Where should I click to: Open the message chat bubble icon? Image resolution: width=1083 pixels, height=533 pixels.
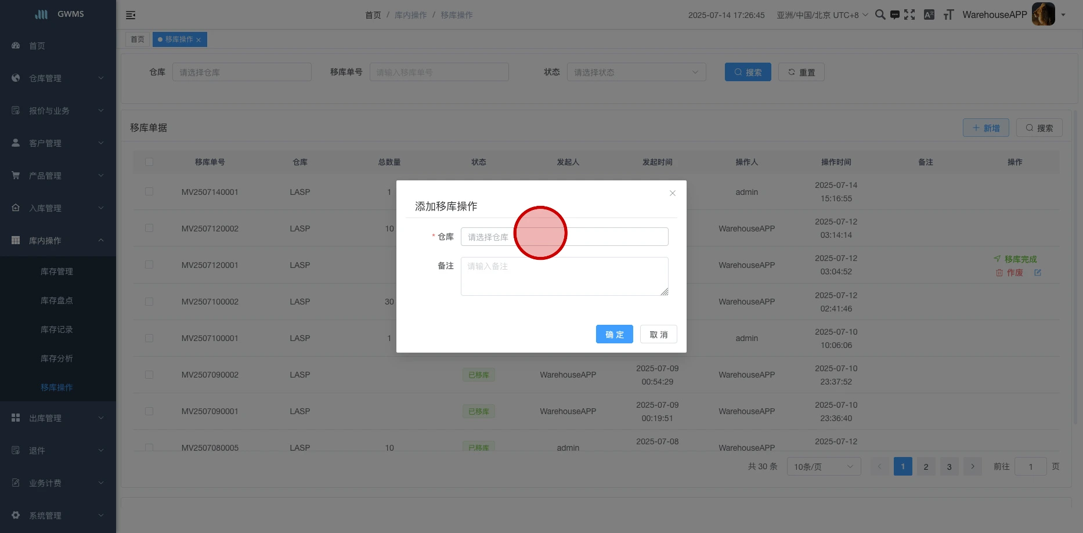[895, 15]
